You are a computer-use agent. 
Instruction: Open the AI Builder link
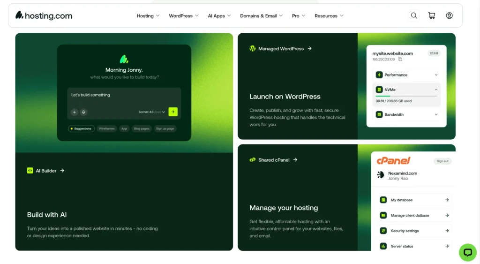pos(46,171)
